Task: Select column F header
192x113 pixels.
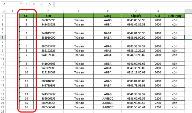Action: tap(108, 11)
